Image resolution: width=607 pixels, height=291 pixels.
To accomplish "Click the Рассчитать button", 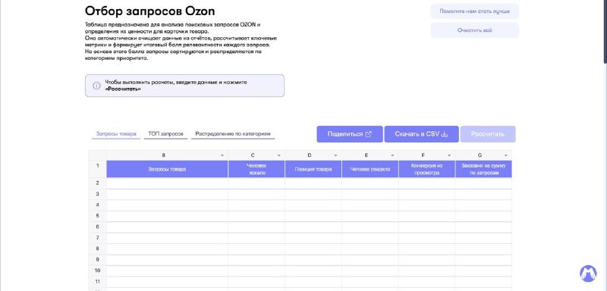I will pyautogui.click(x=488, y=134).
